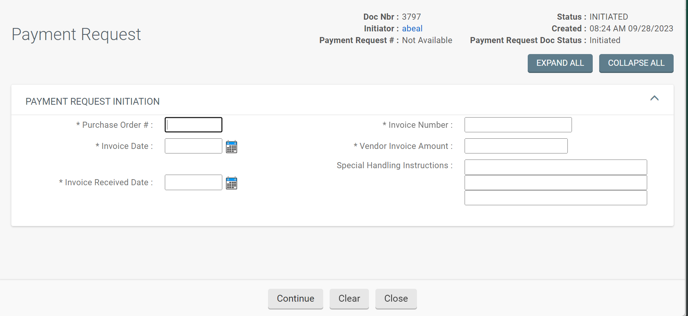Click third Special Handling Instructions line
The image size is (688, 316).
[555, 198]
